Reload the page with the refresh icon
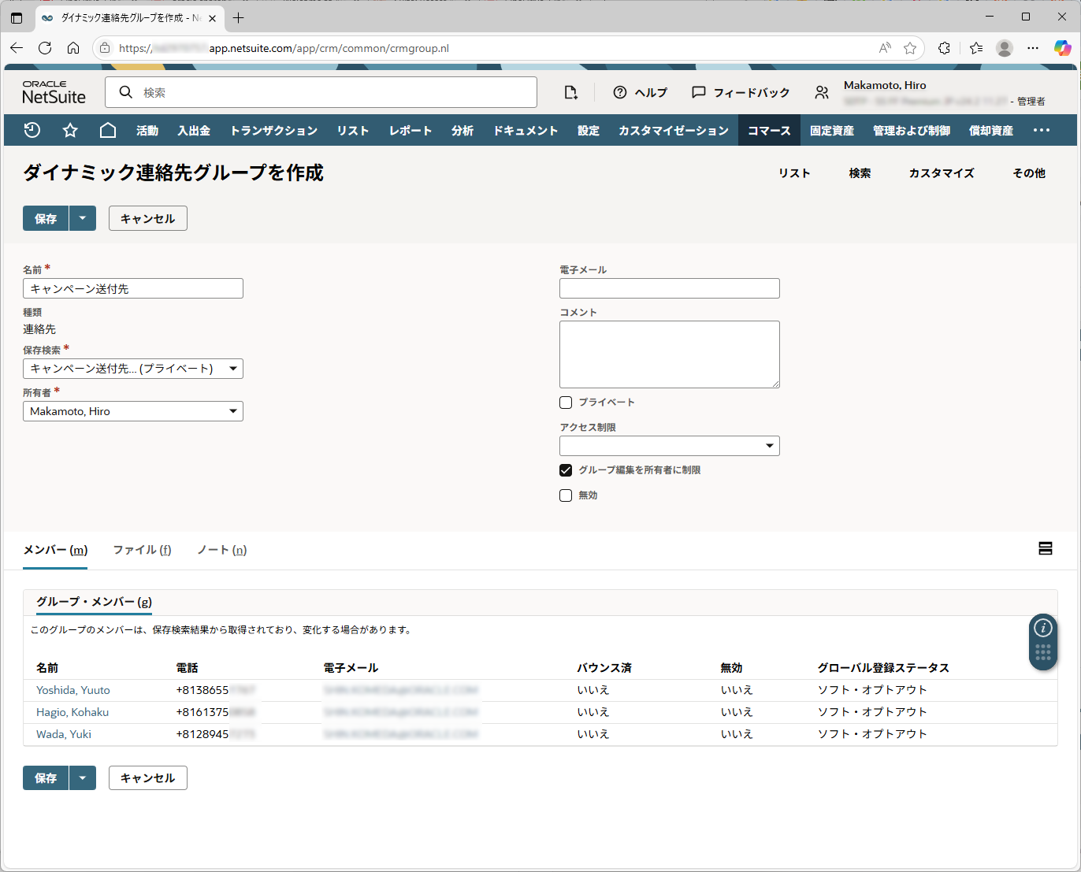The height and width of the screenshot is (872, 1081). click(x=45, y=48)
